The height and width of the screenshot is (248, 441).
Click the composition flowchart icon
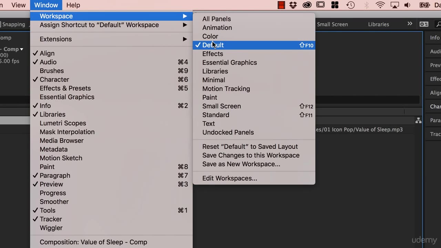pyautogui.click(x=418, y=120)
